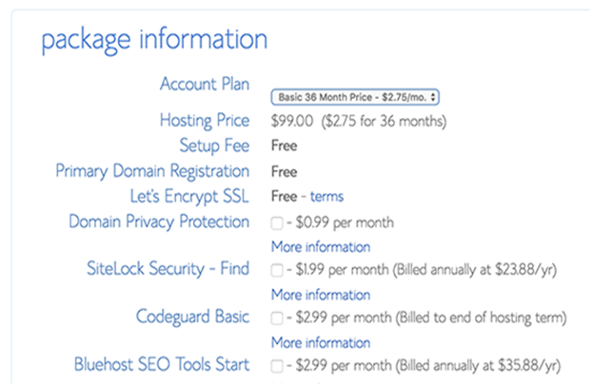
Task: Open More information under Domain Privacy Protection
Action: point(321,247)
